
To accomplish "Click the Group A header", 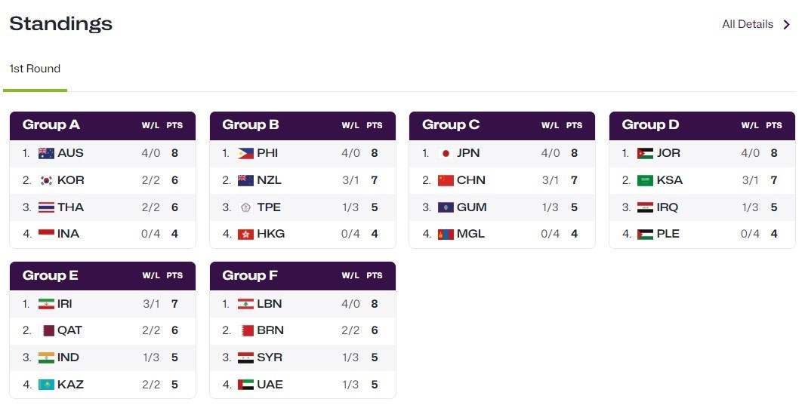I will pos(51,125).
